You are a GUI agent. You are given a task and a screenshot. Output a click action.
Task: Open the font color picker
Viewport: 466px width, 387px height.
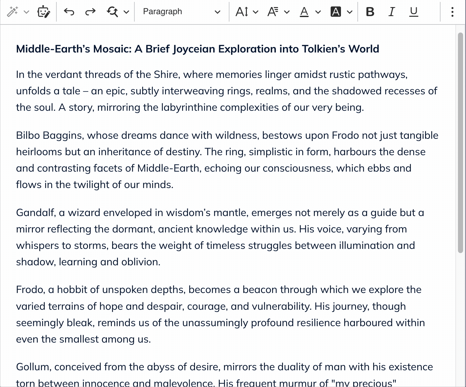tap(304, 12)
